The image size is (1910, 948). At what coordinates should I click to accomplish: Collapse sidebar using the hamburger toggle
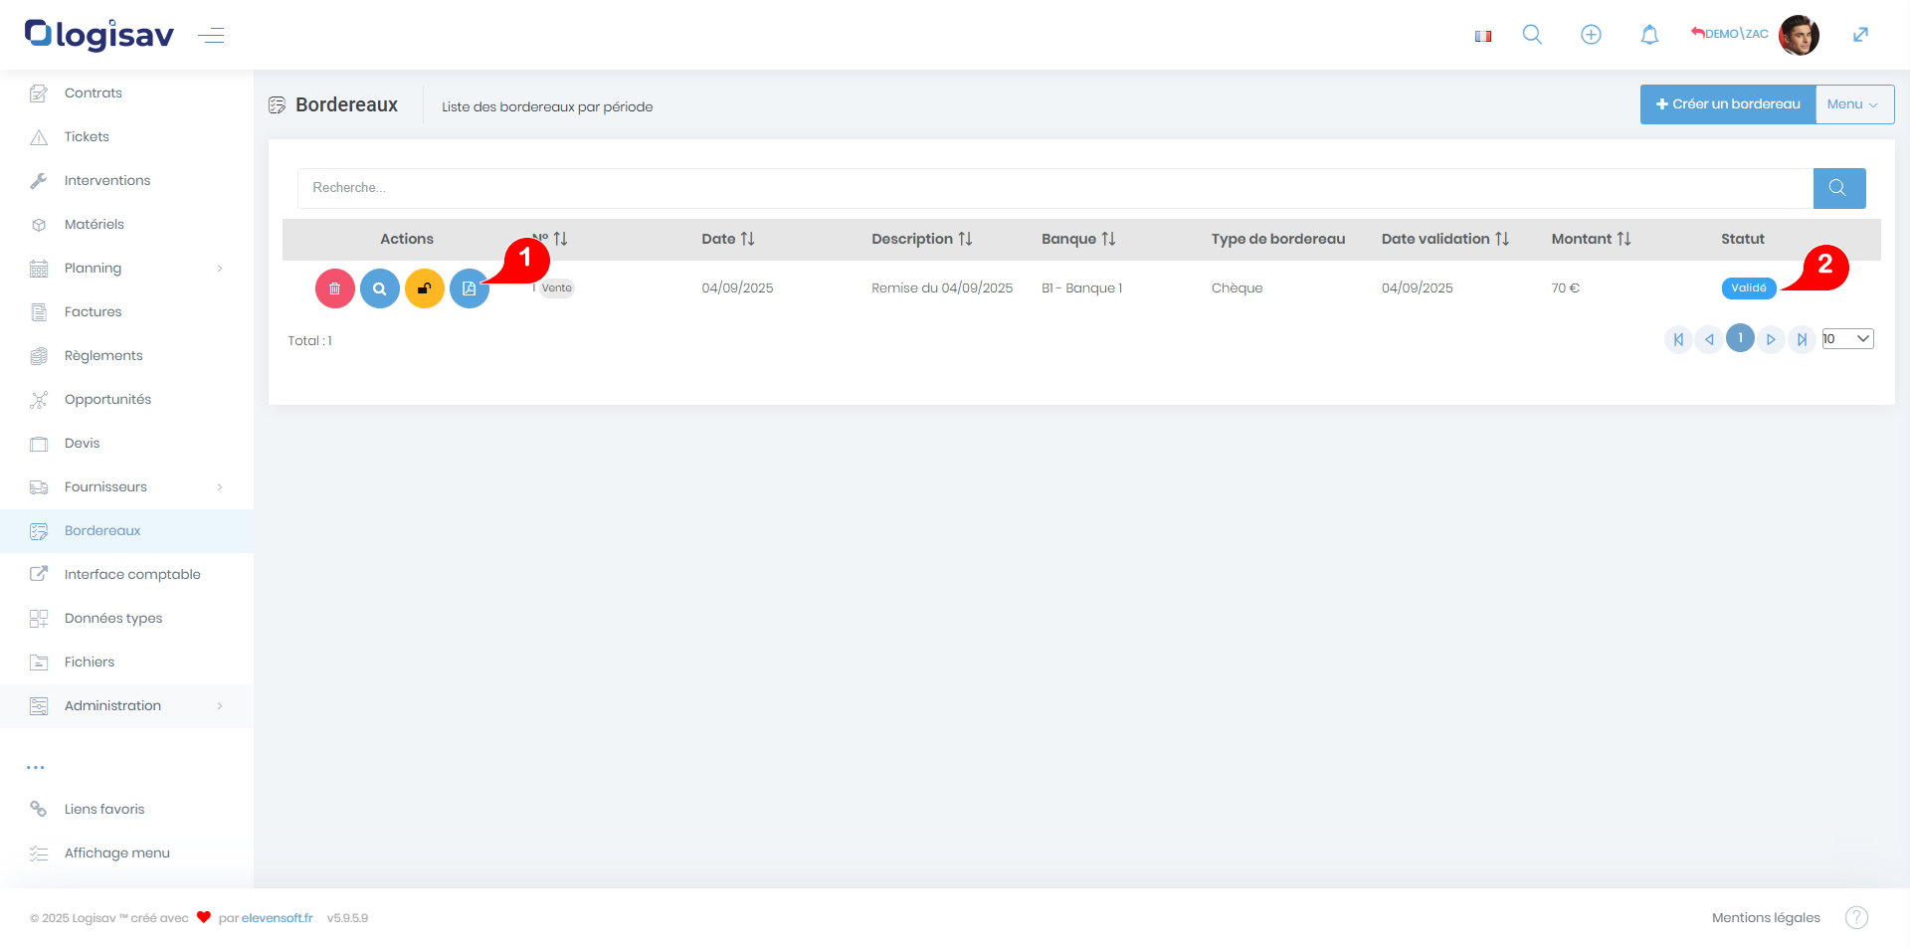coord(211,36)
